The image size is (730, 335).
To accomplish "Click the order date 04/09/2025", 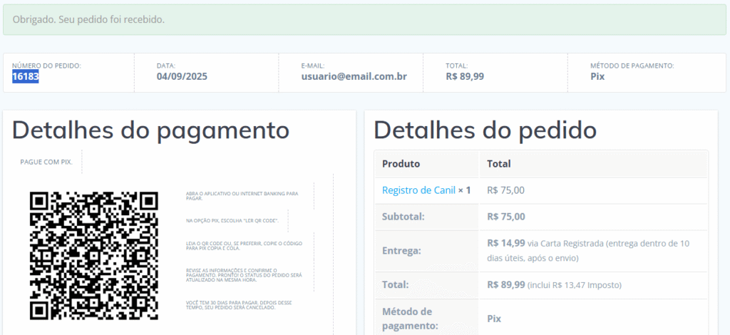I will pyautogui.click(x=182, y=77).
